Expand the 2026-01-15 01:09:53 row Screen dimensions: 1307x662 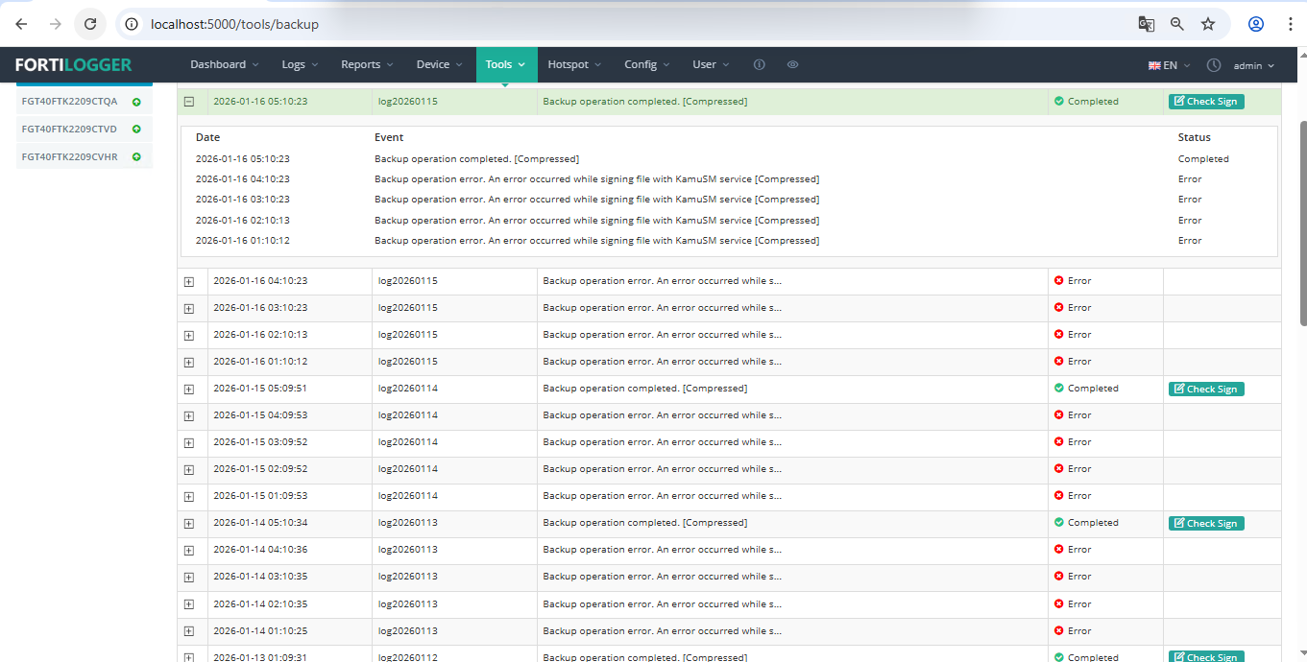click(189, 496)
